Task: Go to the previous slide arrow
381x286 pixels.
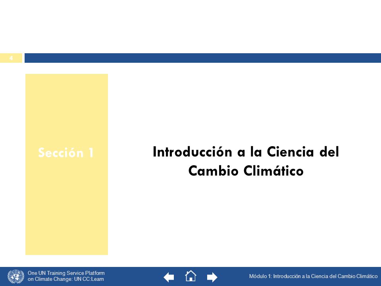Action: (x=169, y=277)
